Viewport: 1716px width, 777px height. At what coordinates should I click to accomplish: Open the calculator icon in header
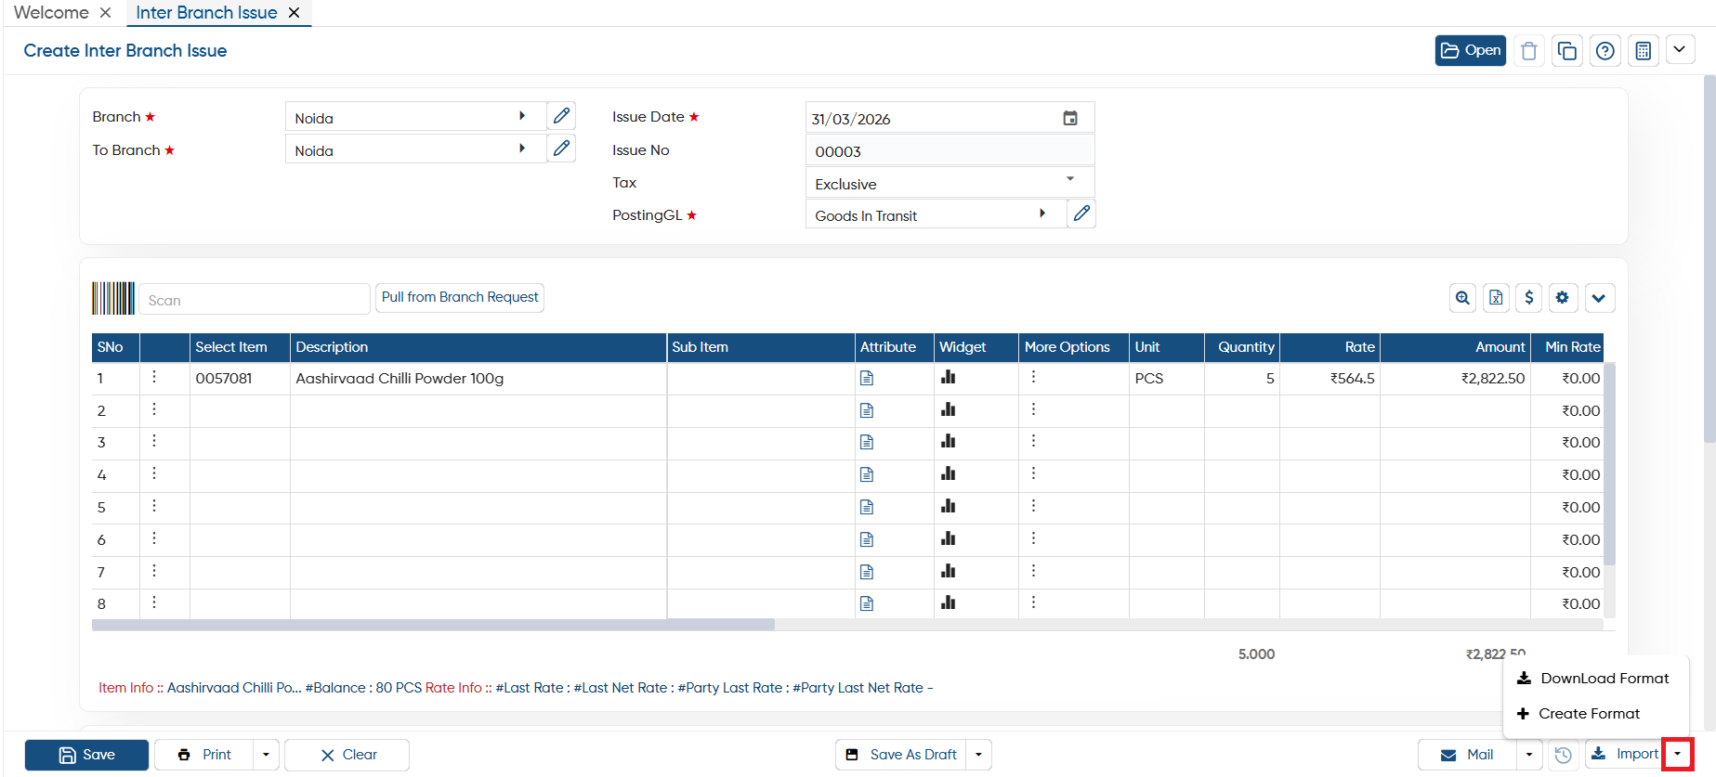[1643, 50]
